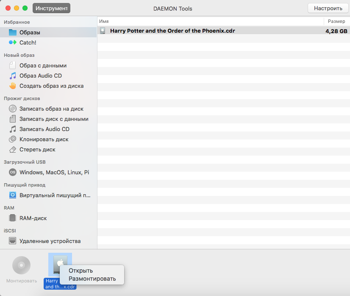
Task: Open Записать образ на диск
Action: 48,109
